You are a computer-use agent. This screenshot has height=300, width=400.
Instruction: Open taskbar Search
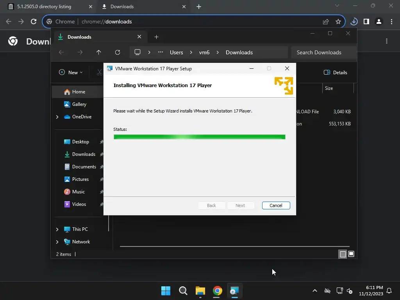[183, 291]
